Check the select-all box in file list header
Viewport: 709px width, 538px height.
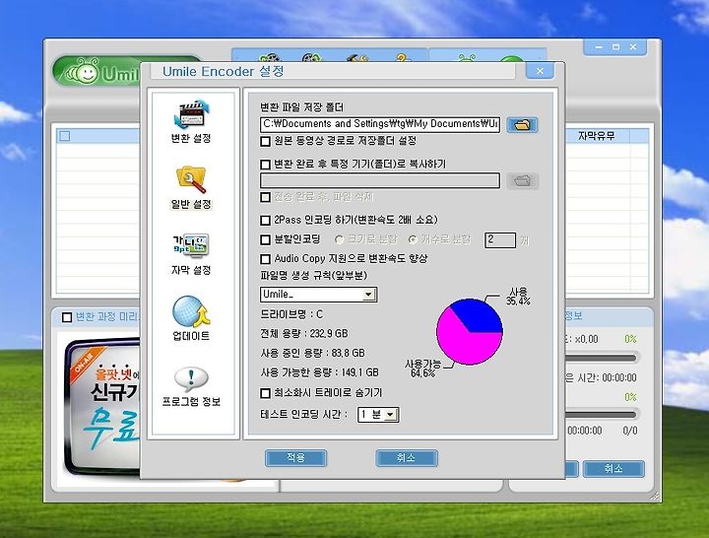(65, 136)
